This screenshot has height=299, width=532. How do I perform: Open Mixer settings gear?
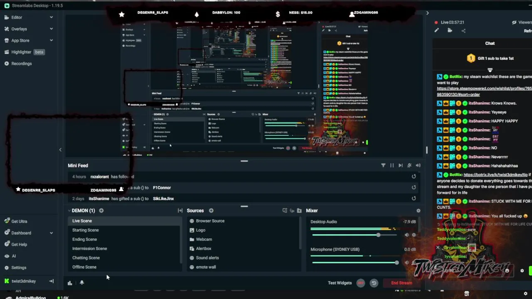coord(419,211)
